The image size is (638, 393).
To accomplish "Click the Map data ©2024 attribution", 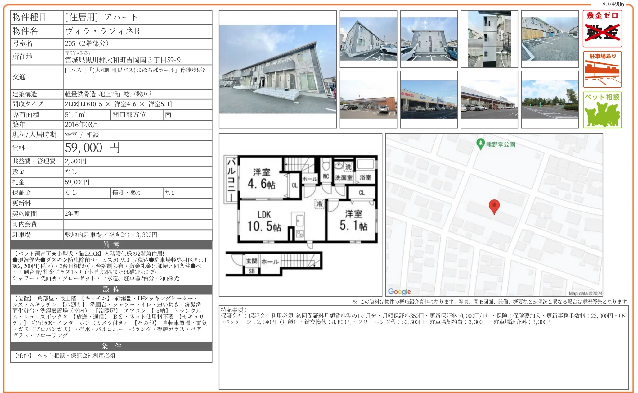I will pos(585,293).
